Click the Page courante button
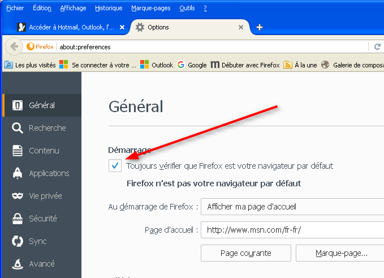Viewport: 384px width, 278px height. (x=246, y=253)
